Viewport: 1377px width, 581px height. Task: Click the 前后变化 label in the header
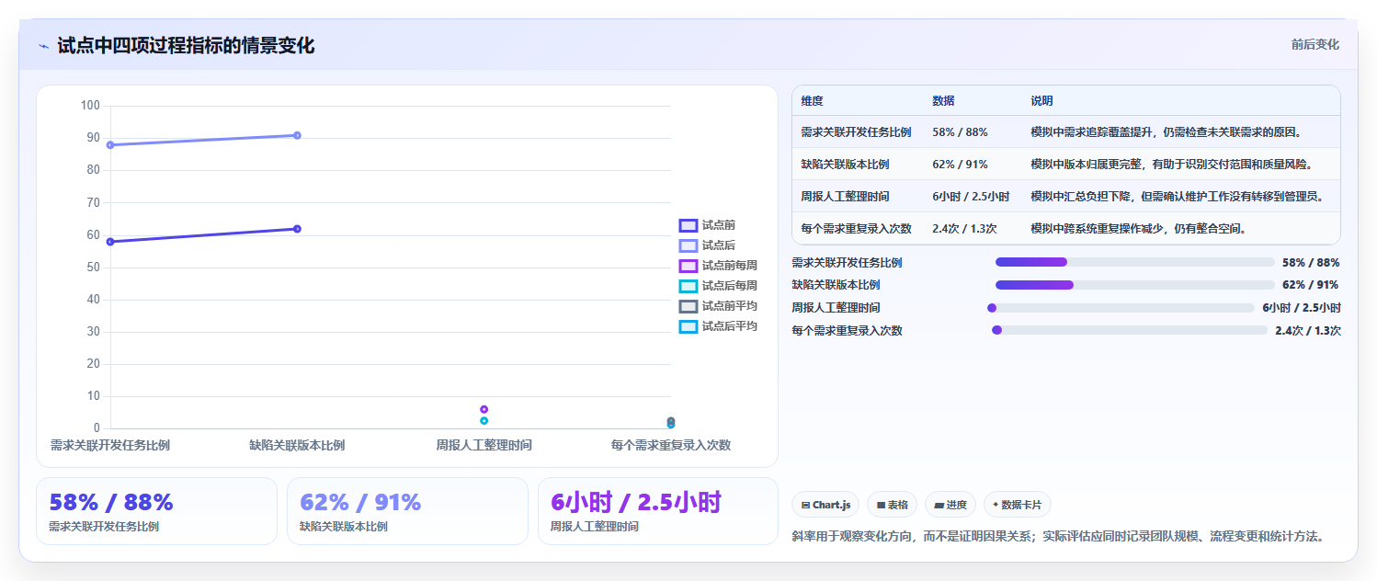(x=1315, y=44)
